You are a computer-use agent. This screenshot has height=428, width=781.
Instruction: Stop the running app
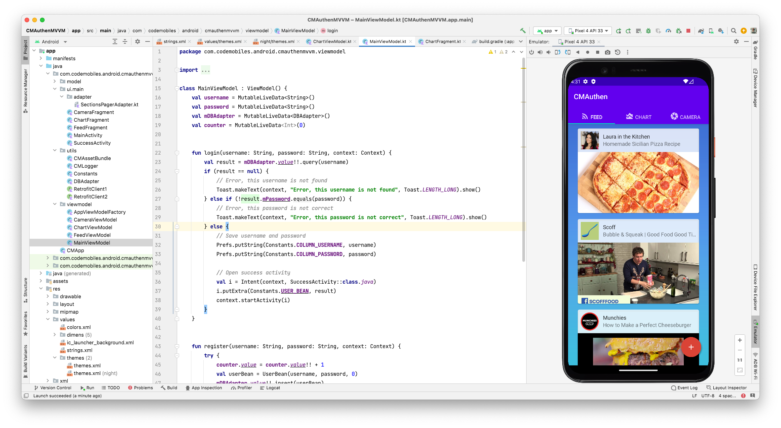688,31
